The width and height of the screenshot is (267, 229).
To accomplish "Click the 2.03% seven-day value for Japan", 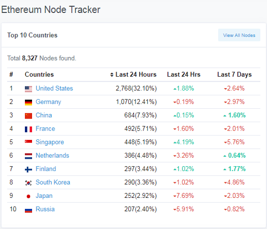I will (235, 196).
